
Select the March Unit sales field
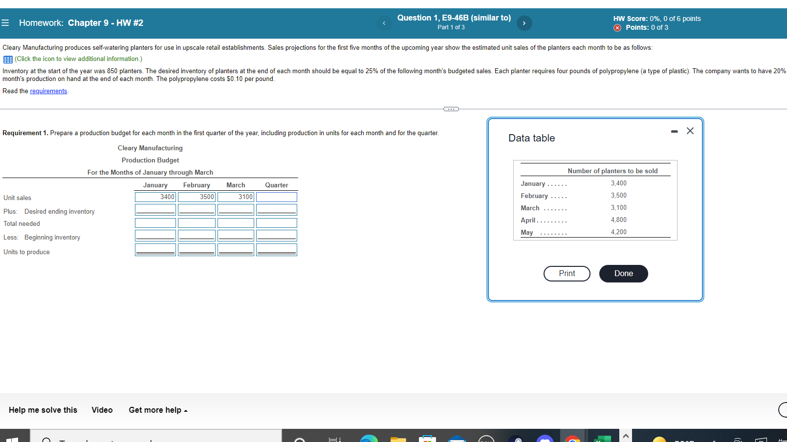tap(236, 197)
